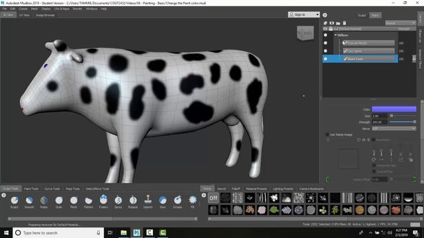Select the Imprint stamp tool
Screen dimensions: 424x238
(x=148, y=202)
